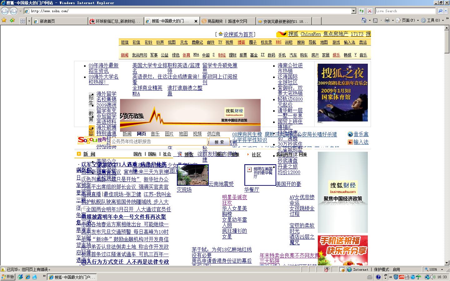Open the 财经 channel link
This screenshot has width=450, height=281.
click(x=222, y=55)
